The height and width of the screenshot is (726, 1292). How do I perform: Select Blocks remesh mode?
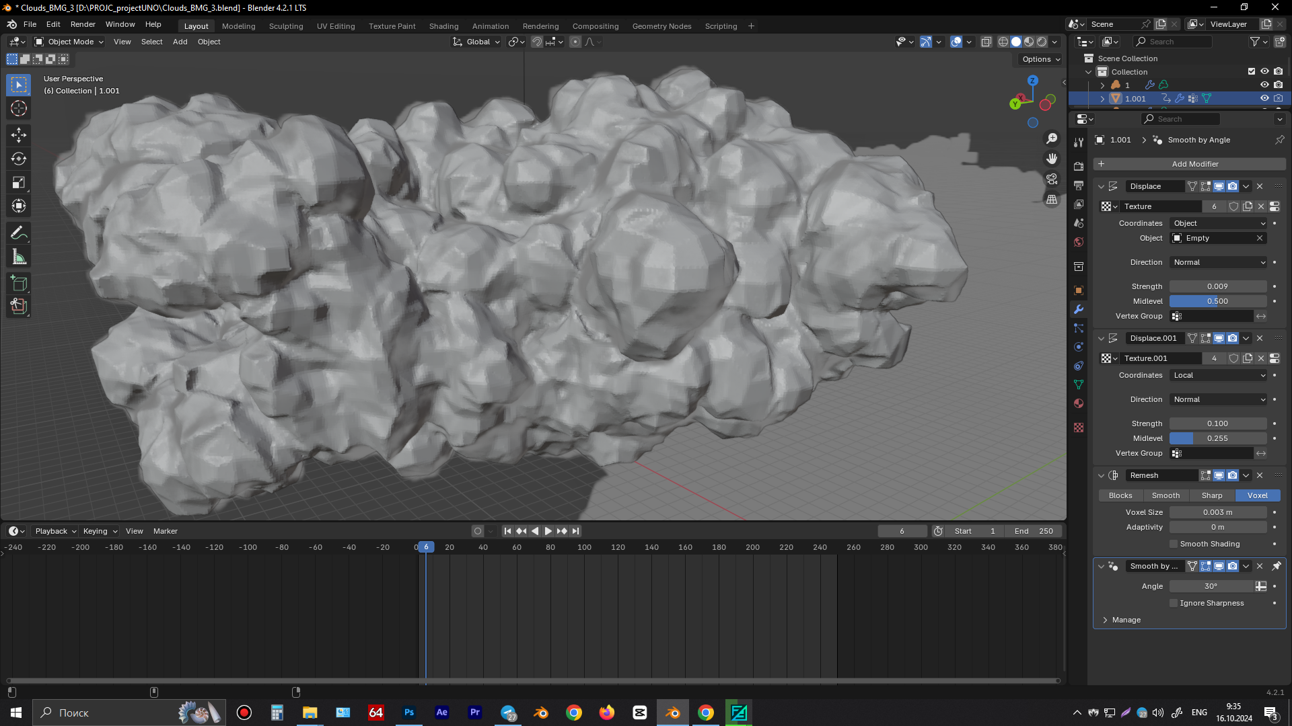coord(1120,495)
